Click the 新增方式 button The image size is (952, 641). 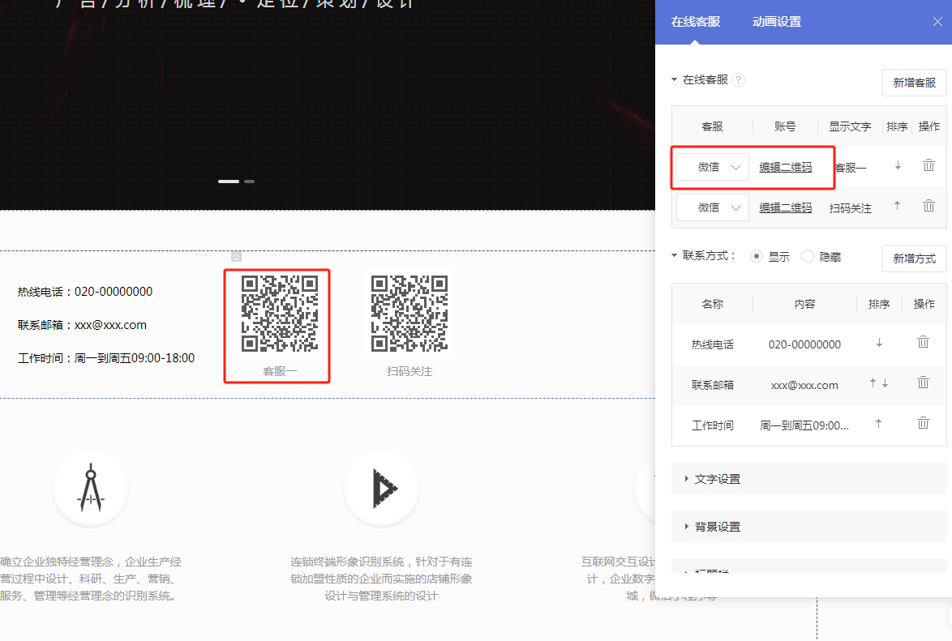coord(915,259)
